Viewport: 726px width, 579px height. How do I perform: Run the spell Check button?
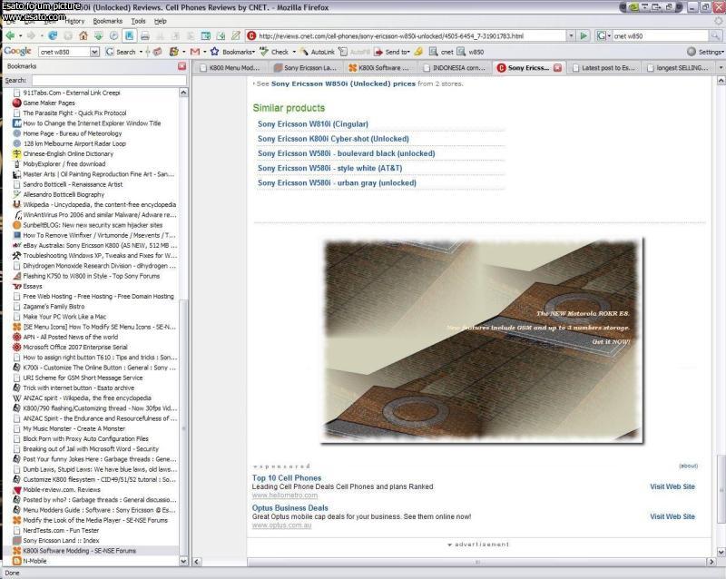click(274, 52)
